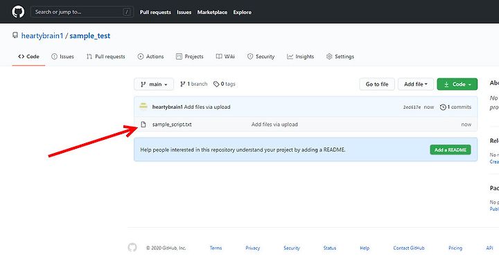The height and width of the screenshot is (272, 499).
Task: Select the Code tab
Action: 28,57
